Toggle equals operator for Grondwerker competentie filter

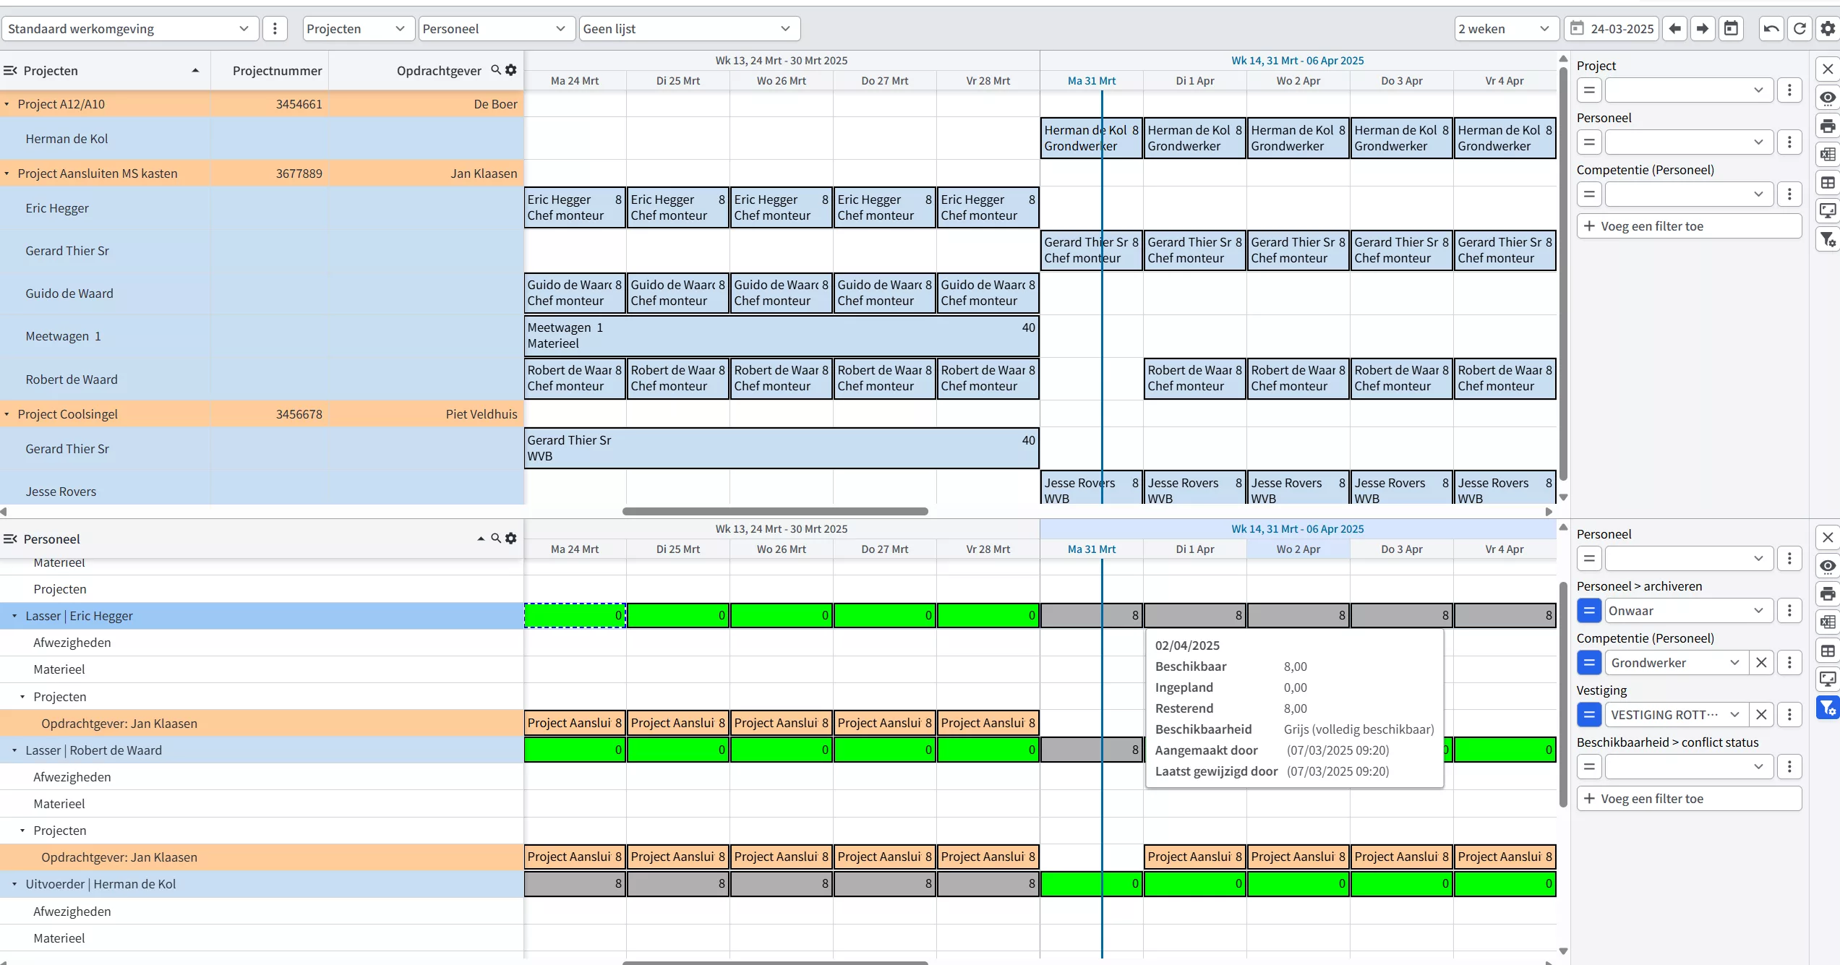(1589, 663)
